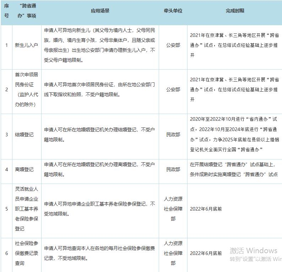Image resolution: width=282 pixels, height=272 pixels.
Task: Click the 办理离婚登记 scenario description
Action: click(x=99, y=169)
